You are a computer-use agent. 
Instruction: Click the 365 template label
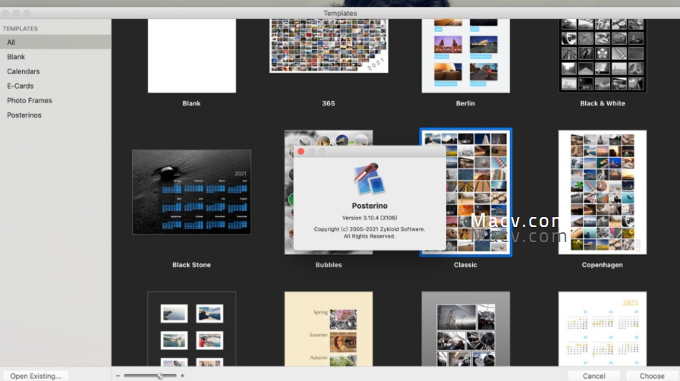point(329,103)
